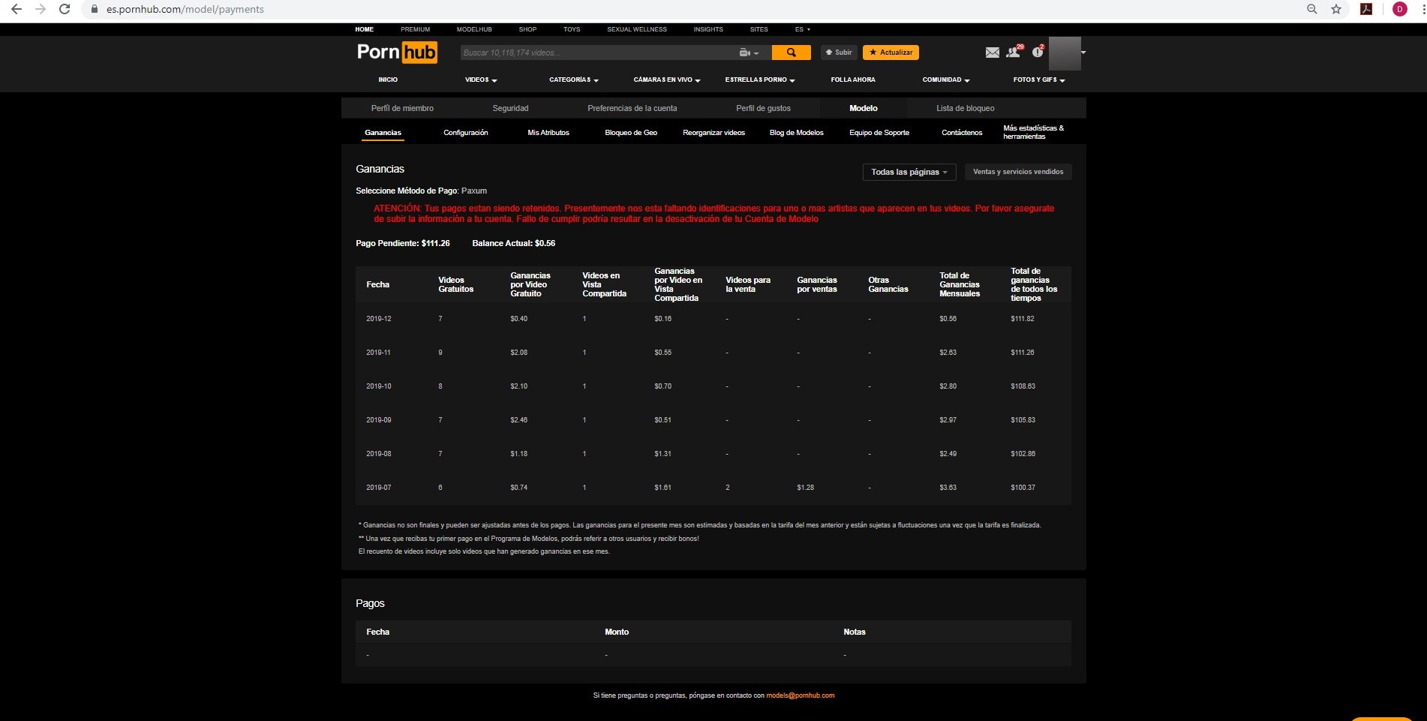Expand the Todas las páginas dropdown

(909, 172)
